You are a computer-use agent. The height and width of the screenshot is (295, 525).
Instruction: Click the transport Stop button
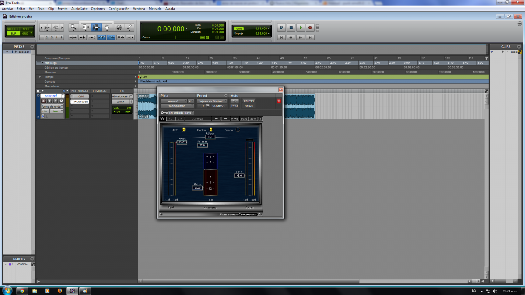pyautogui.click(x=291, y=28)
